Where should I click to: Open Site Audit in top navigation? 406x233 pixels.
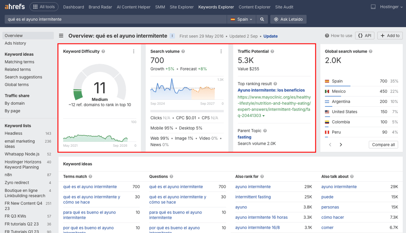284,7
